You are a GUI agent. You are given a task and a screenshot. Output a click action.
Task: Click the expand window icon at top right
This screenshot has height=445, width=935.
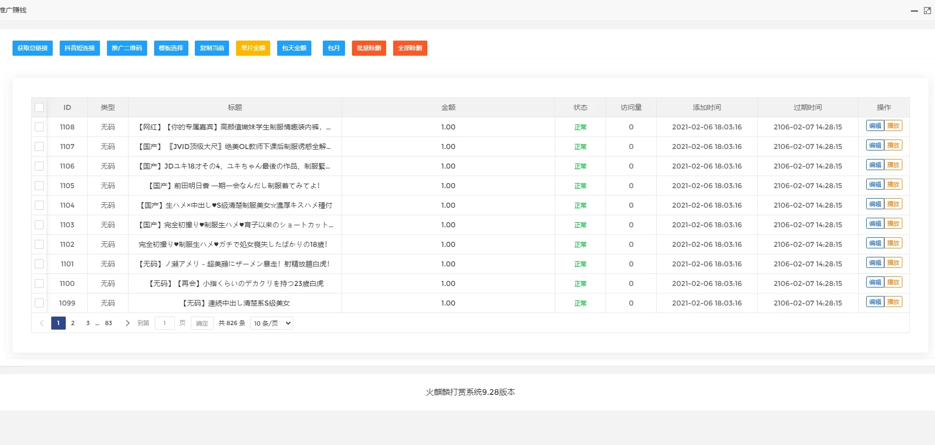coord(927,11)
